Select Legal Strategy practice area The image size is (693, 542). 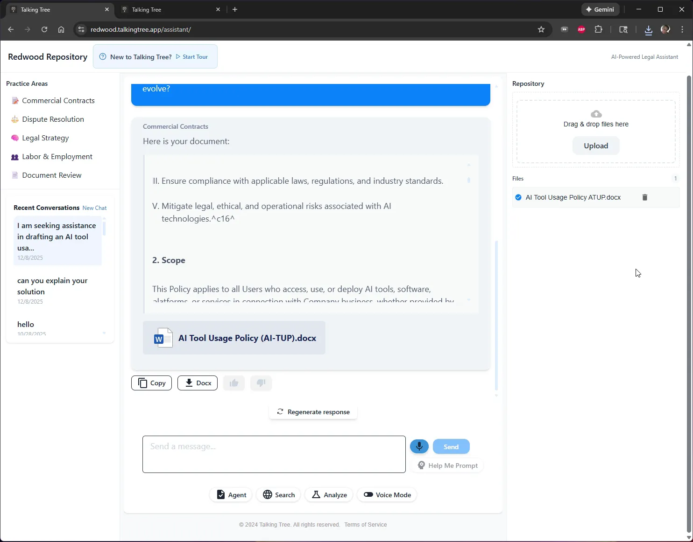point(45,138)
